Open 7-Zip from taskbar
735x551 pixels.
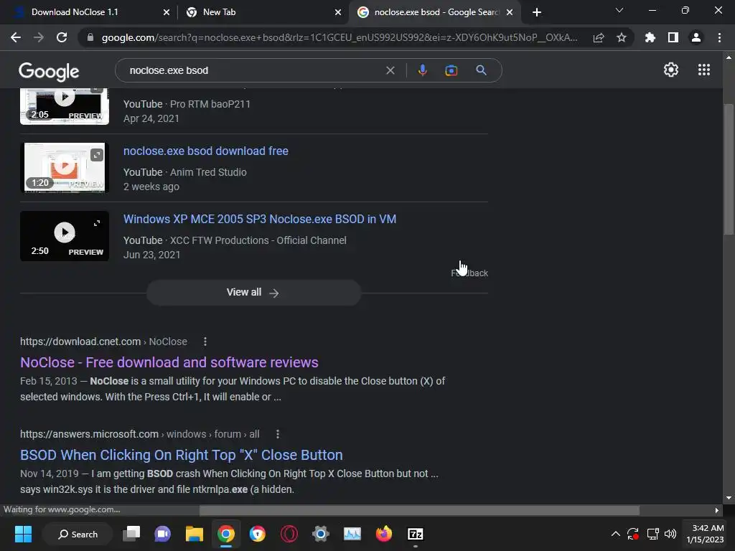coord(416,534)
